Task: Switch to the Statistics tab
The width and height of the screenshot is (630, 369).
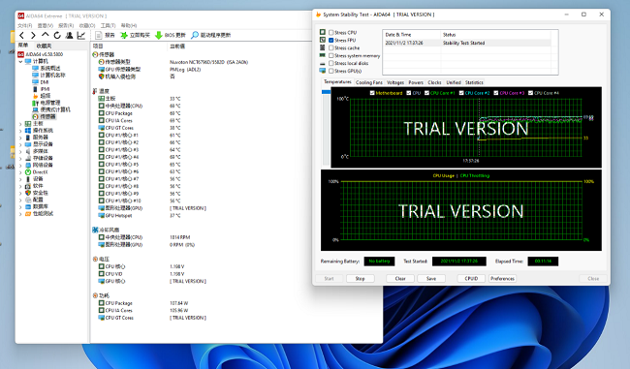Action: (474, 82)
